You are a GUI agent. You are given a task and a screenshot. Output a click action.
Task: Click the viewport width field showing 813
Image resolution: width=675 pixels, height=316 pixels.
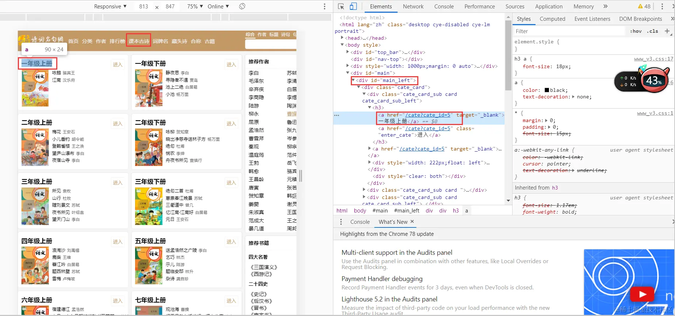(x=143, y=7)
